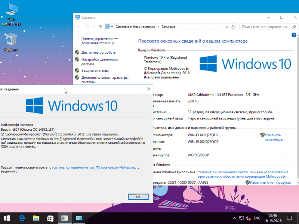Open help via blue question mark

294,35
